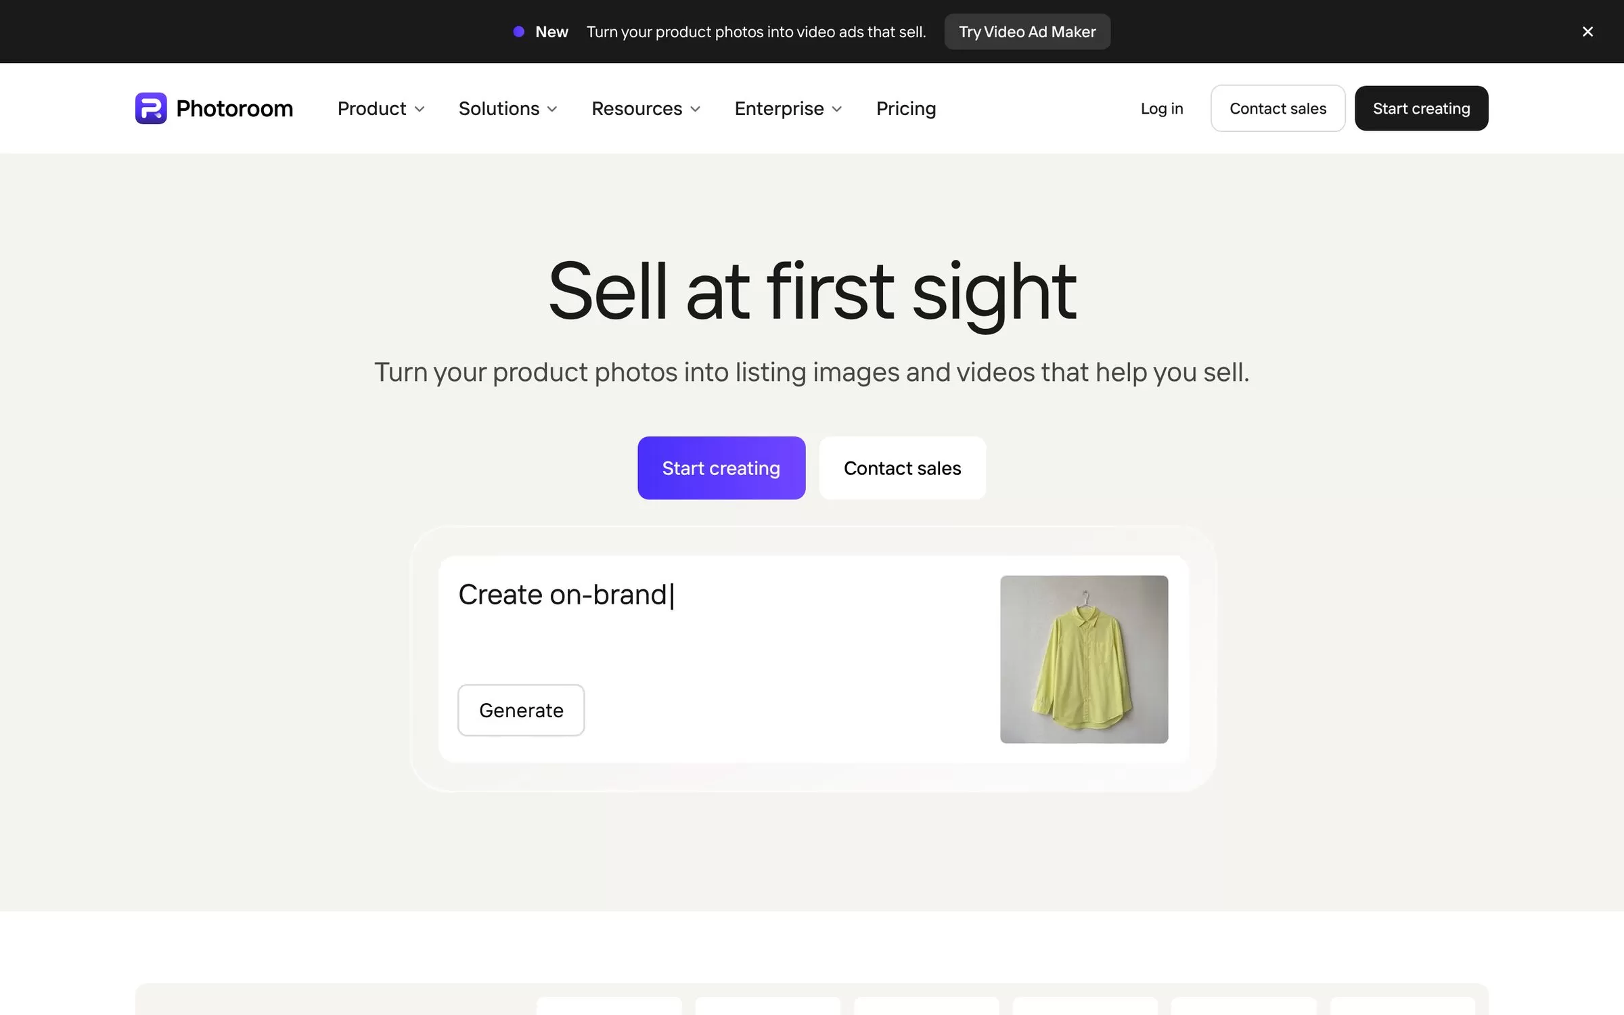Click the hero Contact sales button

click(902, 468)
